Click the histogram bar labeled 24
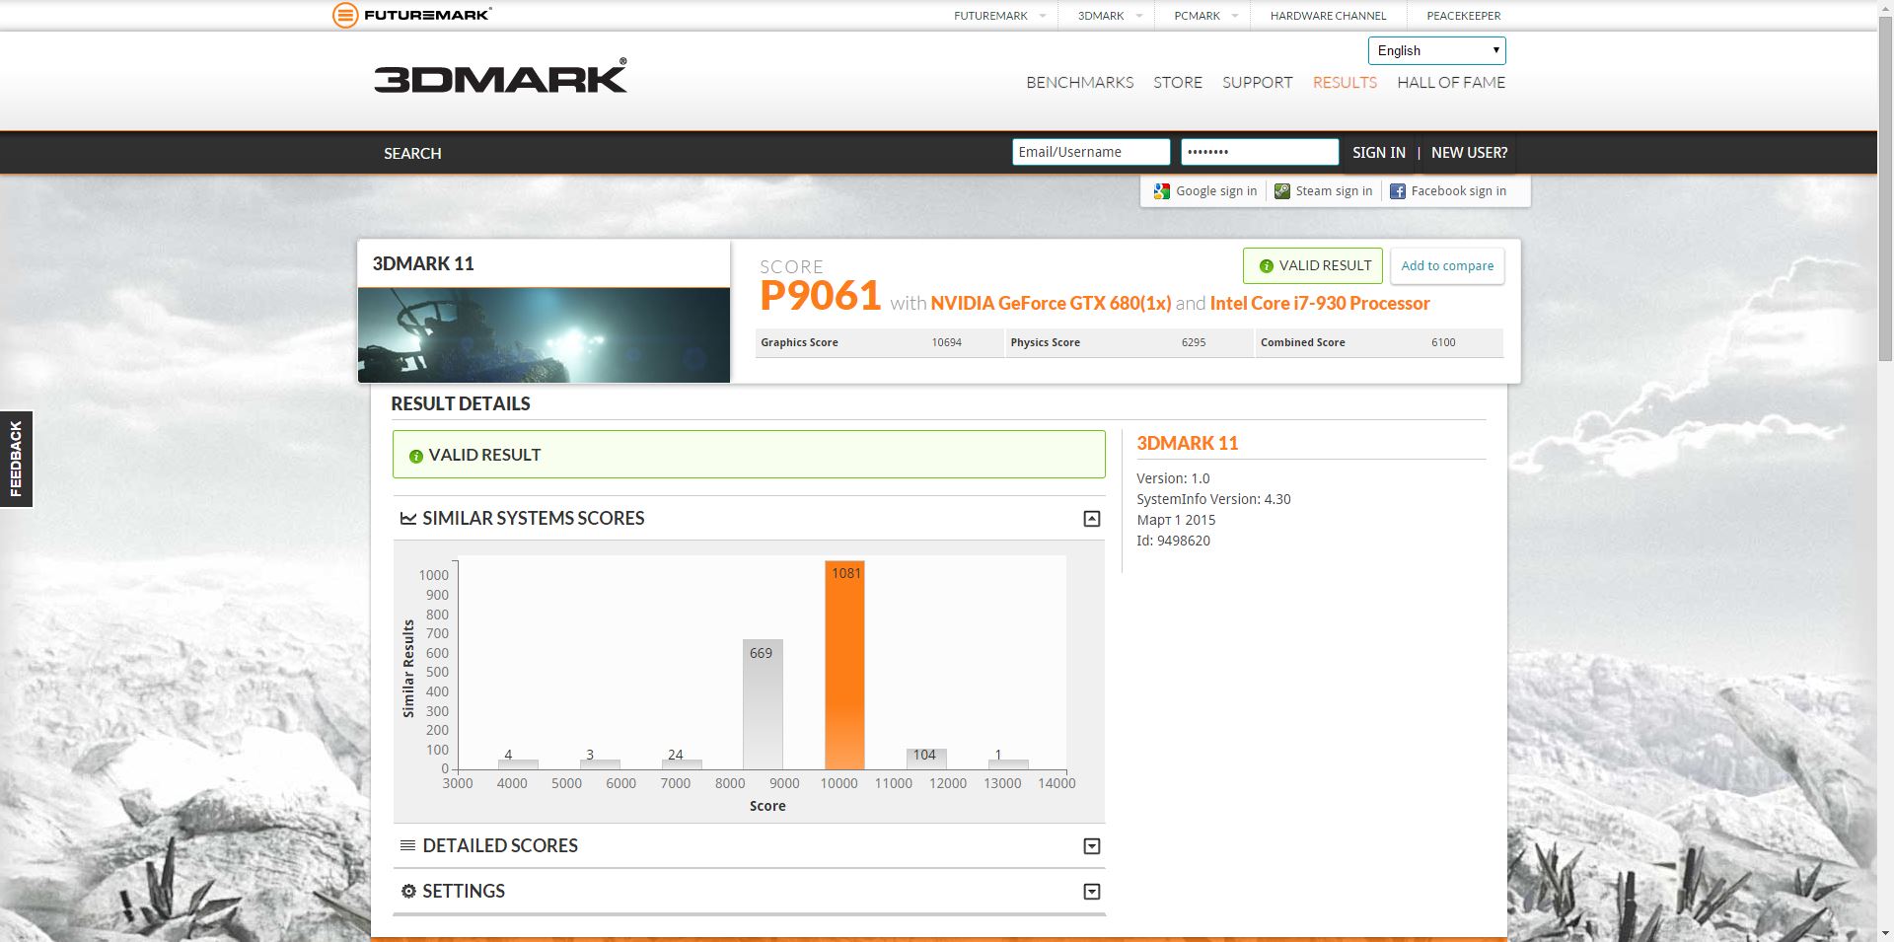Image resolution: width=1894 pixels, height=942 pixels. click(682, 764)
